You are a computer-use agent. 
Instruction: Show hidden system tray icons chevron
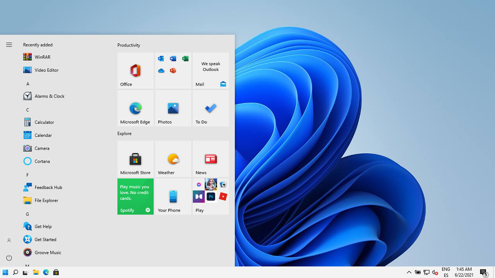click(409, 272)
